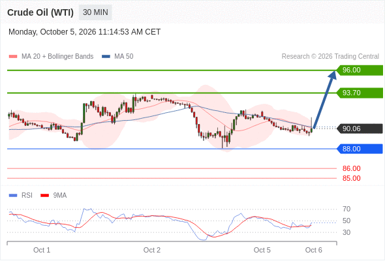The width and height of the screenshot is (385, 261).
Task: Click the Oct 2 date axis label
Action: (x=152, y=250)
